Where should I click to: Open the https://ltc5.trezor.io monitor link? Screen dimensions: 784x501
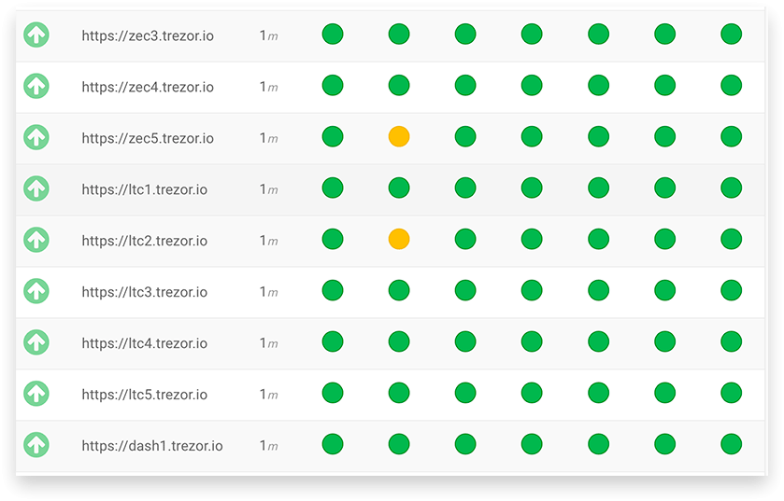coord(145,395)
